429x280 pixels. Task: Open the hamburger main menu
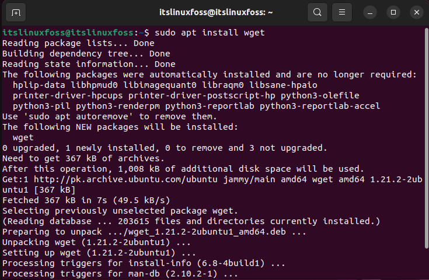pos(342,13)
